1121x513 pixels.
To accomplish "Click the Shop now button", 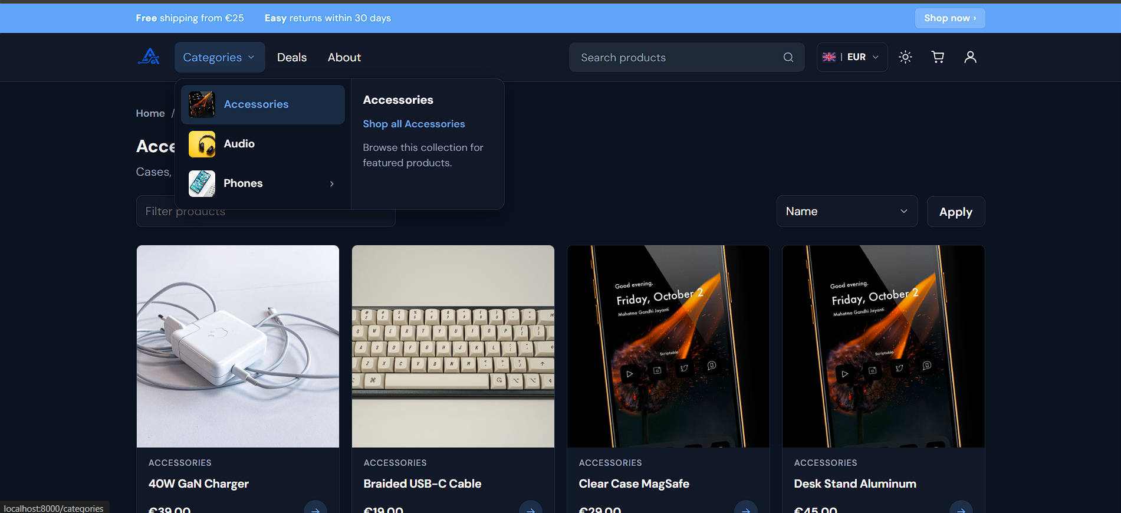I will click(x=950, y=18).
